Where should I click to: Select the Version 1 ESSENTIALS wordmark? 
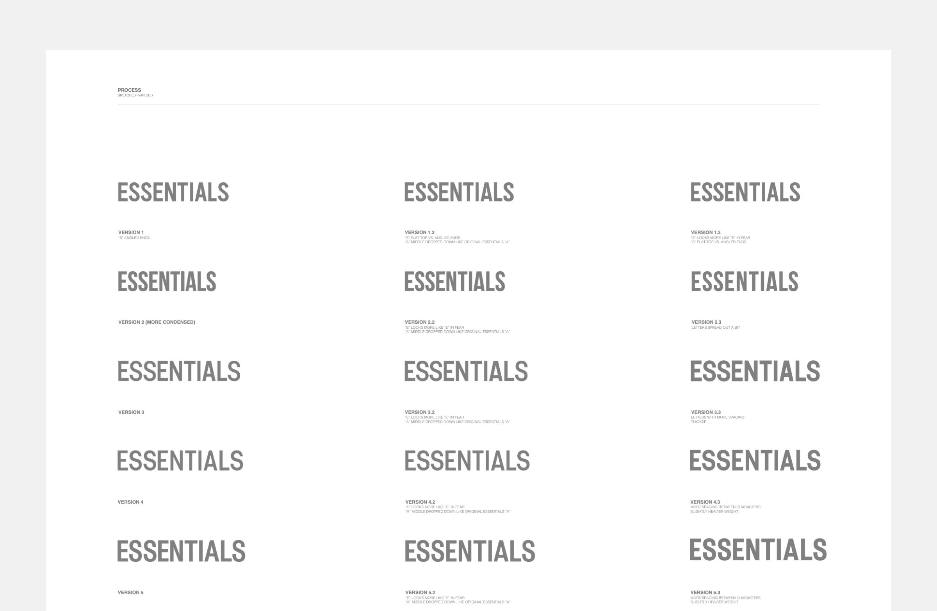pos(173,192)
